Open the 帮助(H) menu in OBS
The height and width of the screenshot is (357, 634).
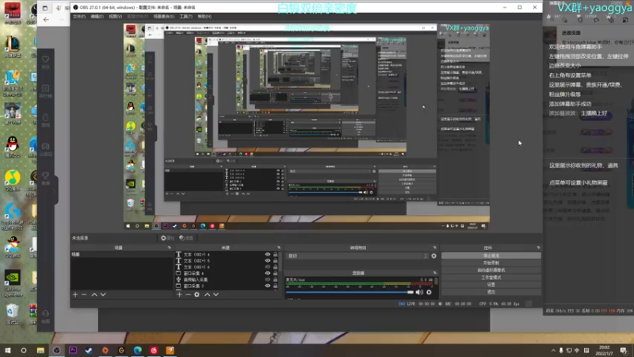pyautogui.click(x=204, y=17)
